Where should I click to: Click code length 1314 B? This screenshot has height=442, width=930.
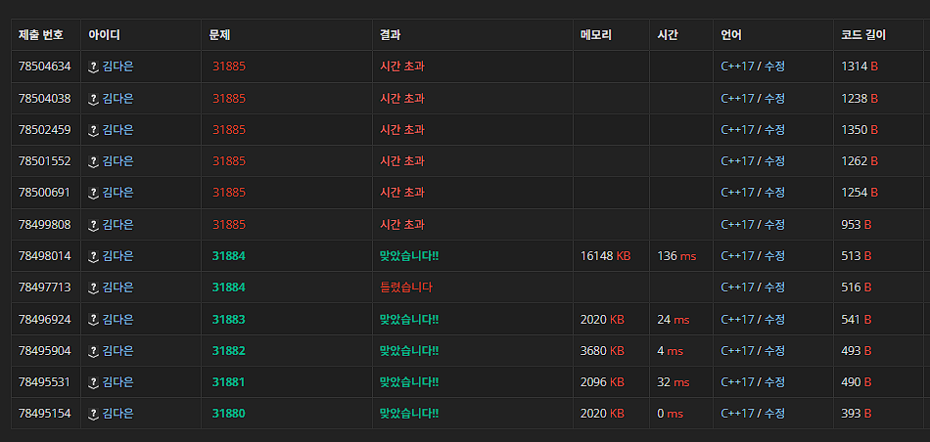[x=860, y=66]
